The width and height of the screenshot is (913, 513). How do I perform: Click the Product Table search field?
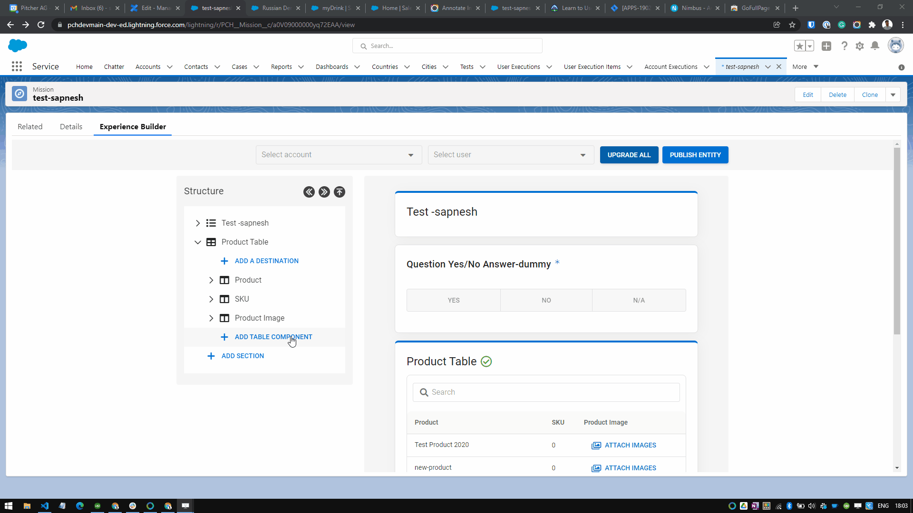(x=552, y=392)
